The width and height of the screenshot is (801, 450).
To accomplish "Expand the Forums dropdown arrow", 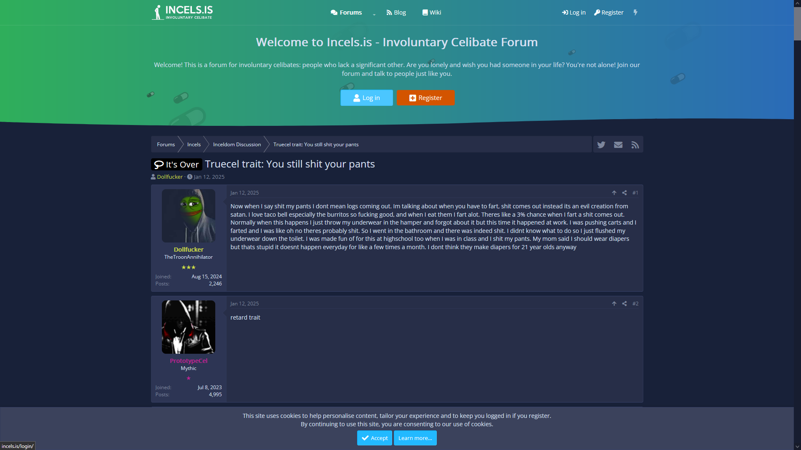I will point(374,14).
